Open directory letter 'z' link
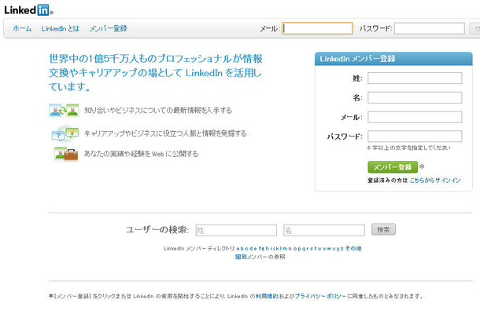Image resolution: width=480 pixels, height=314 pixels. pyautogui.click(x=342, y=249)
